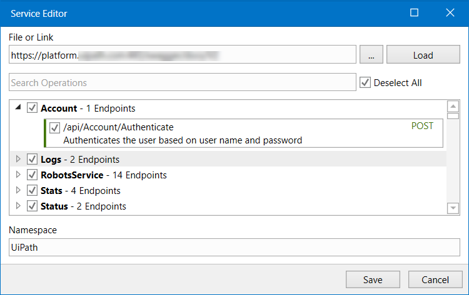469x295 pixels.
Task: Click the browse file ellipsis button
Action: coord(371,55)
